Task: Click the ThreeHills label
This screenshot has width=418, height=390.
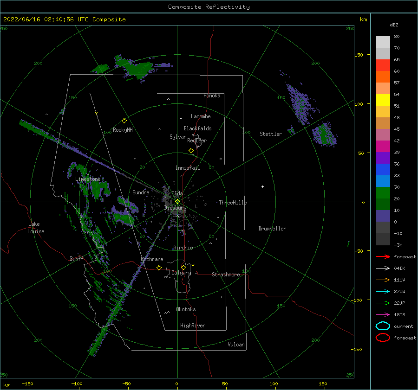Action: tap(233, 203)
